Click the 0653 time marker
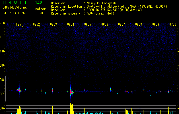Viewport: 179px width, 114px height. tap(54, 25)
